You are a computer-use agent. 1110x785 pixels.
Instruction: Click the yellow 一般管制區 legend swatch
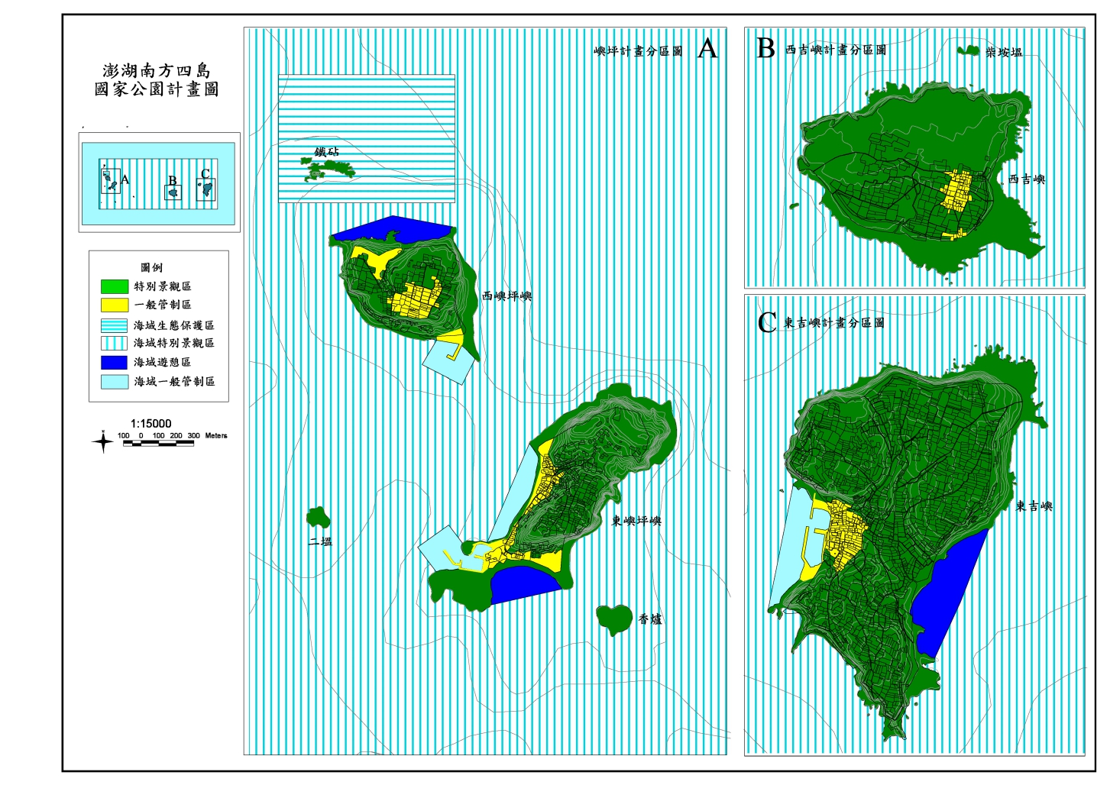[x=114, y=305]
